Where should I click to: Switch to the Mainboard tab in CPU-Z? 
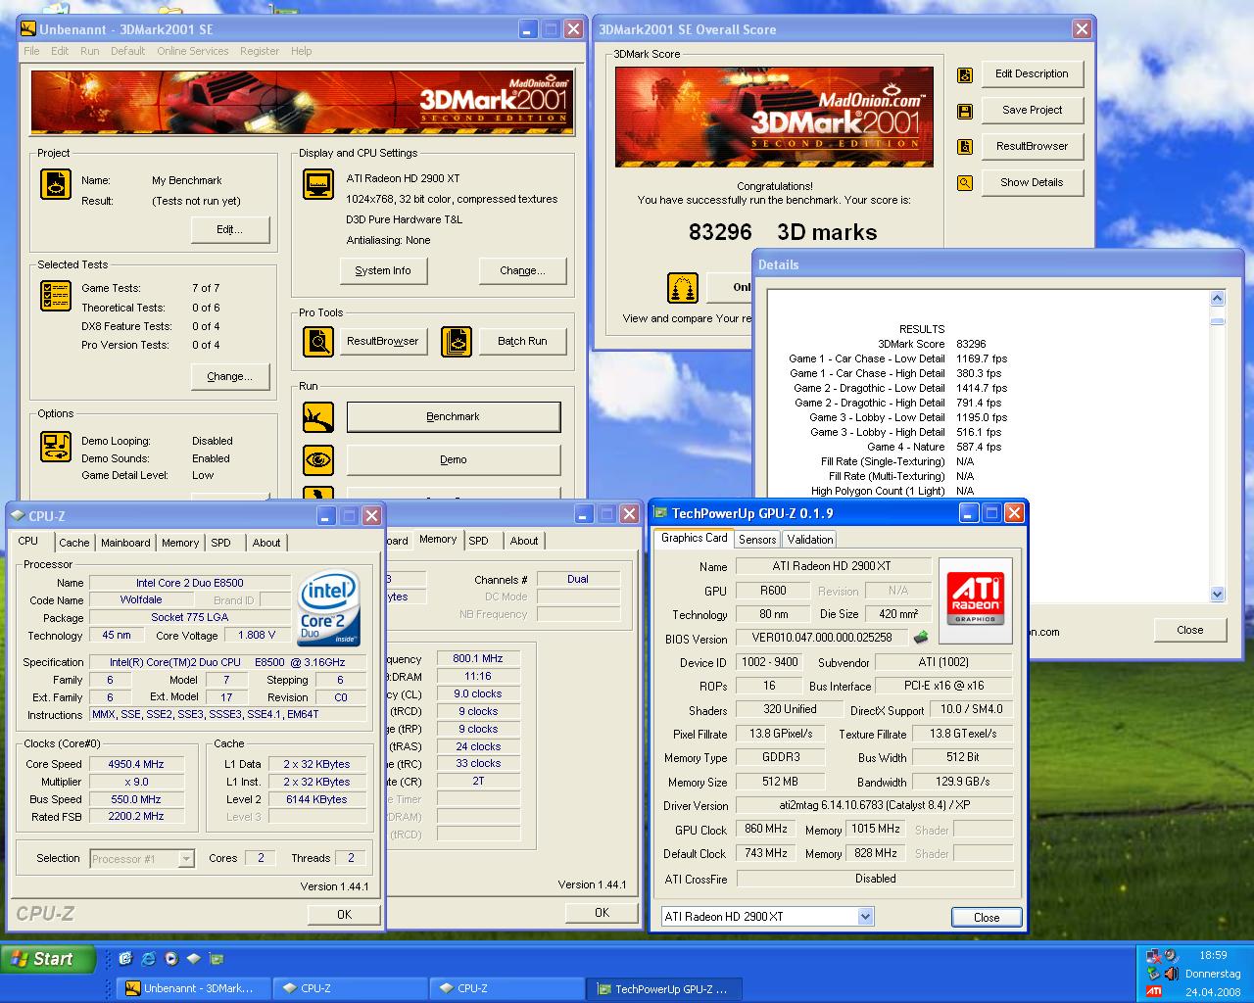pos(125,543)
